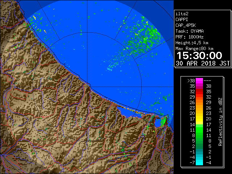Click the magenta >38 dBZ legend swatch
This screenshot has height=174, width=232.
click(199, 80)
